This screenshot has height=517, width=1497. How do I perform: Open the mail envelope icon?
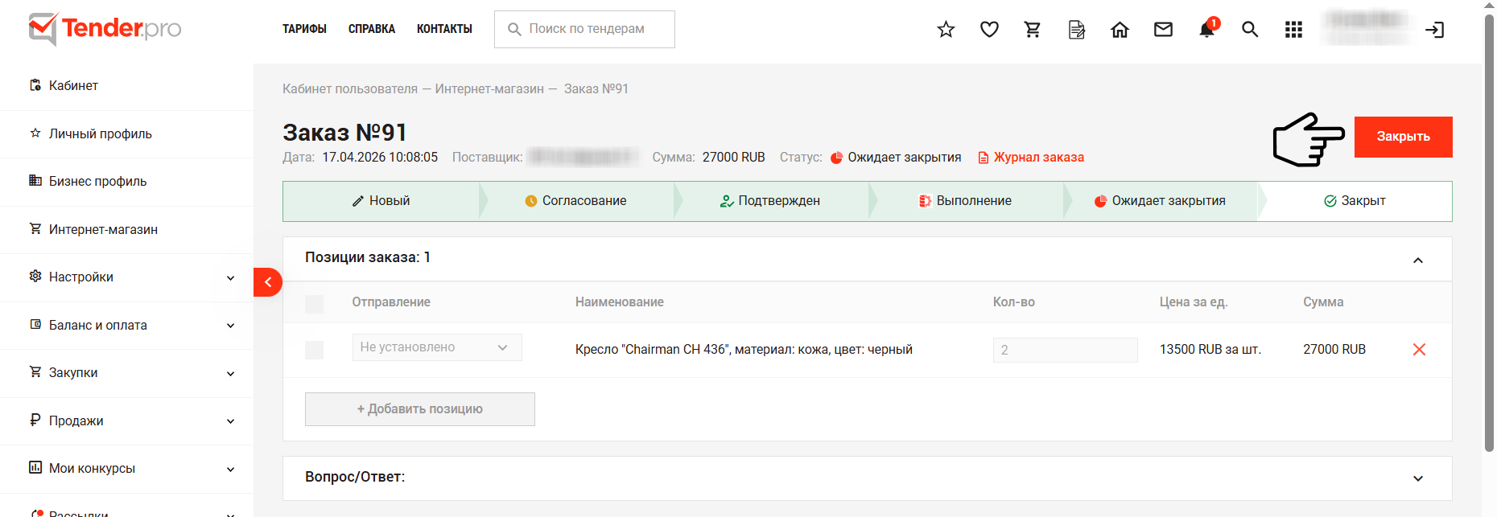1163,30
